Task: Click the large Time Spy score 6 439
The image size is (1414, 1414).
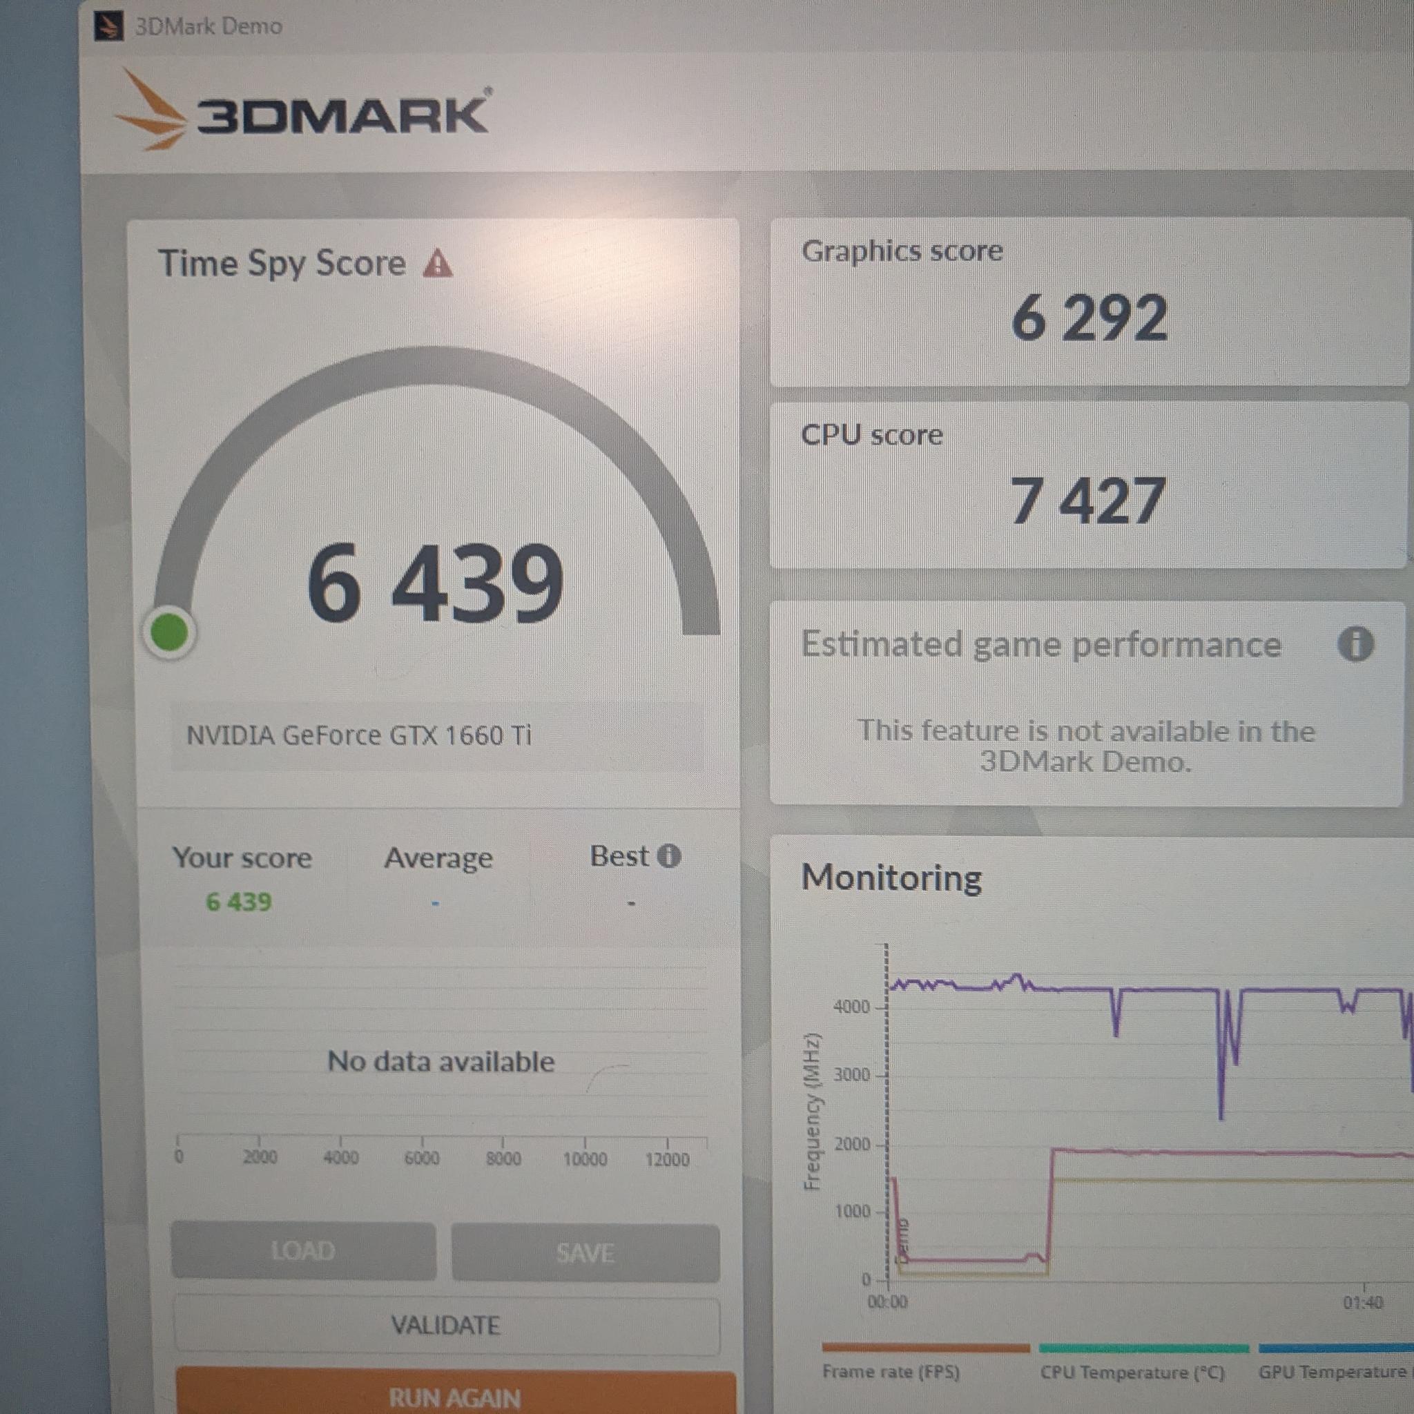Action: [435, 583]
